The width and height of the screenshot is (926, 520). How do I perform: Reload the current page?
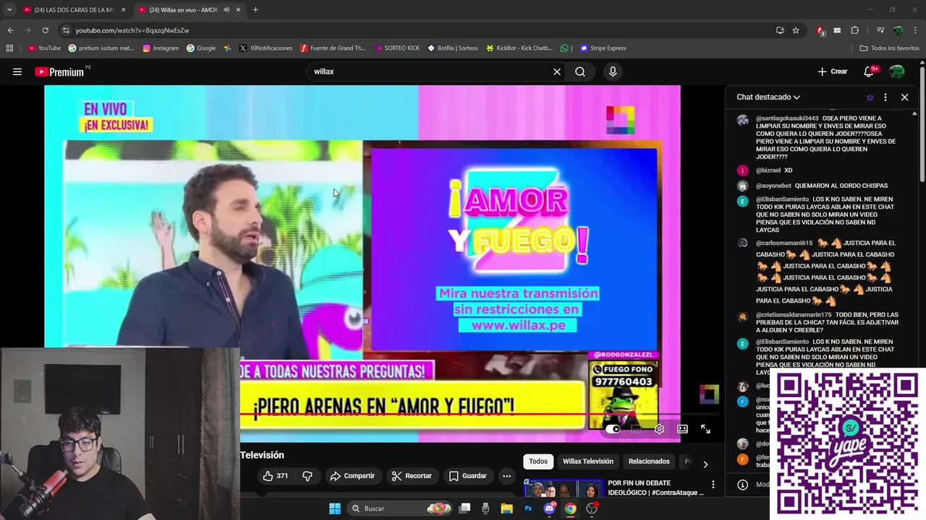pyautogui.click(x=45, y=30)
